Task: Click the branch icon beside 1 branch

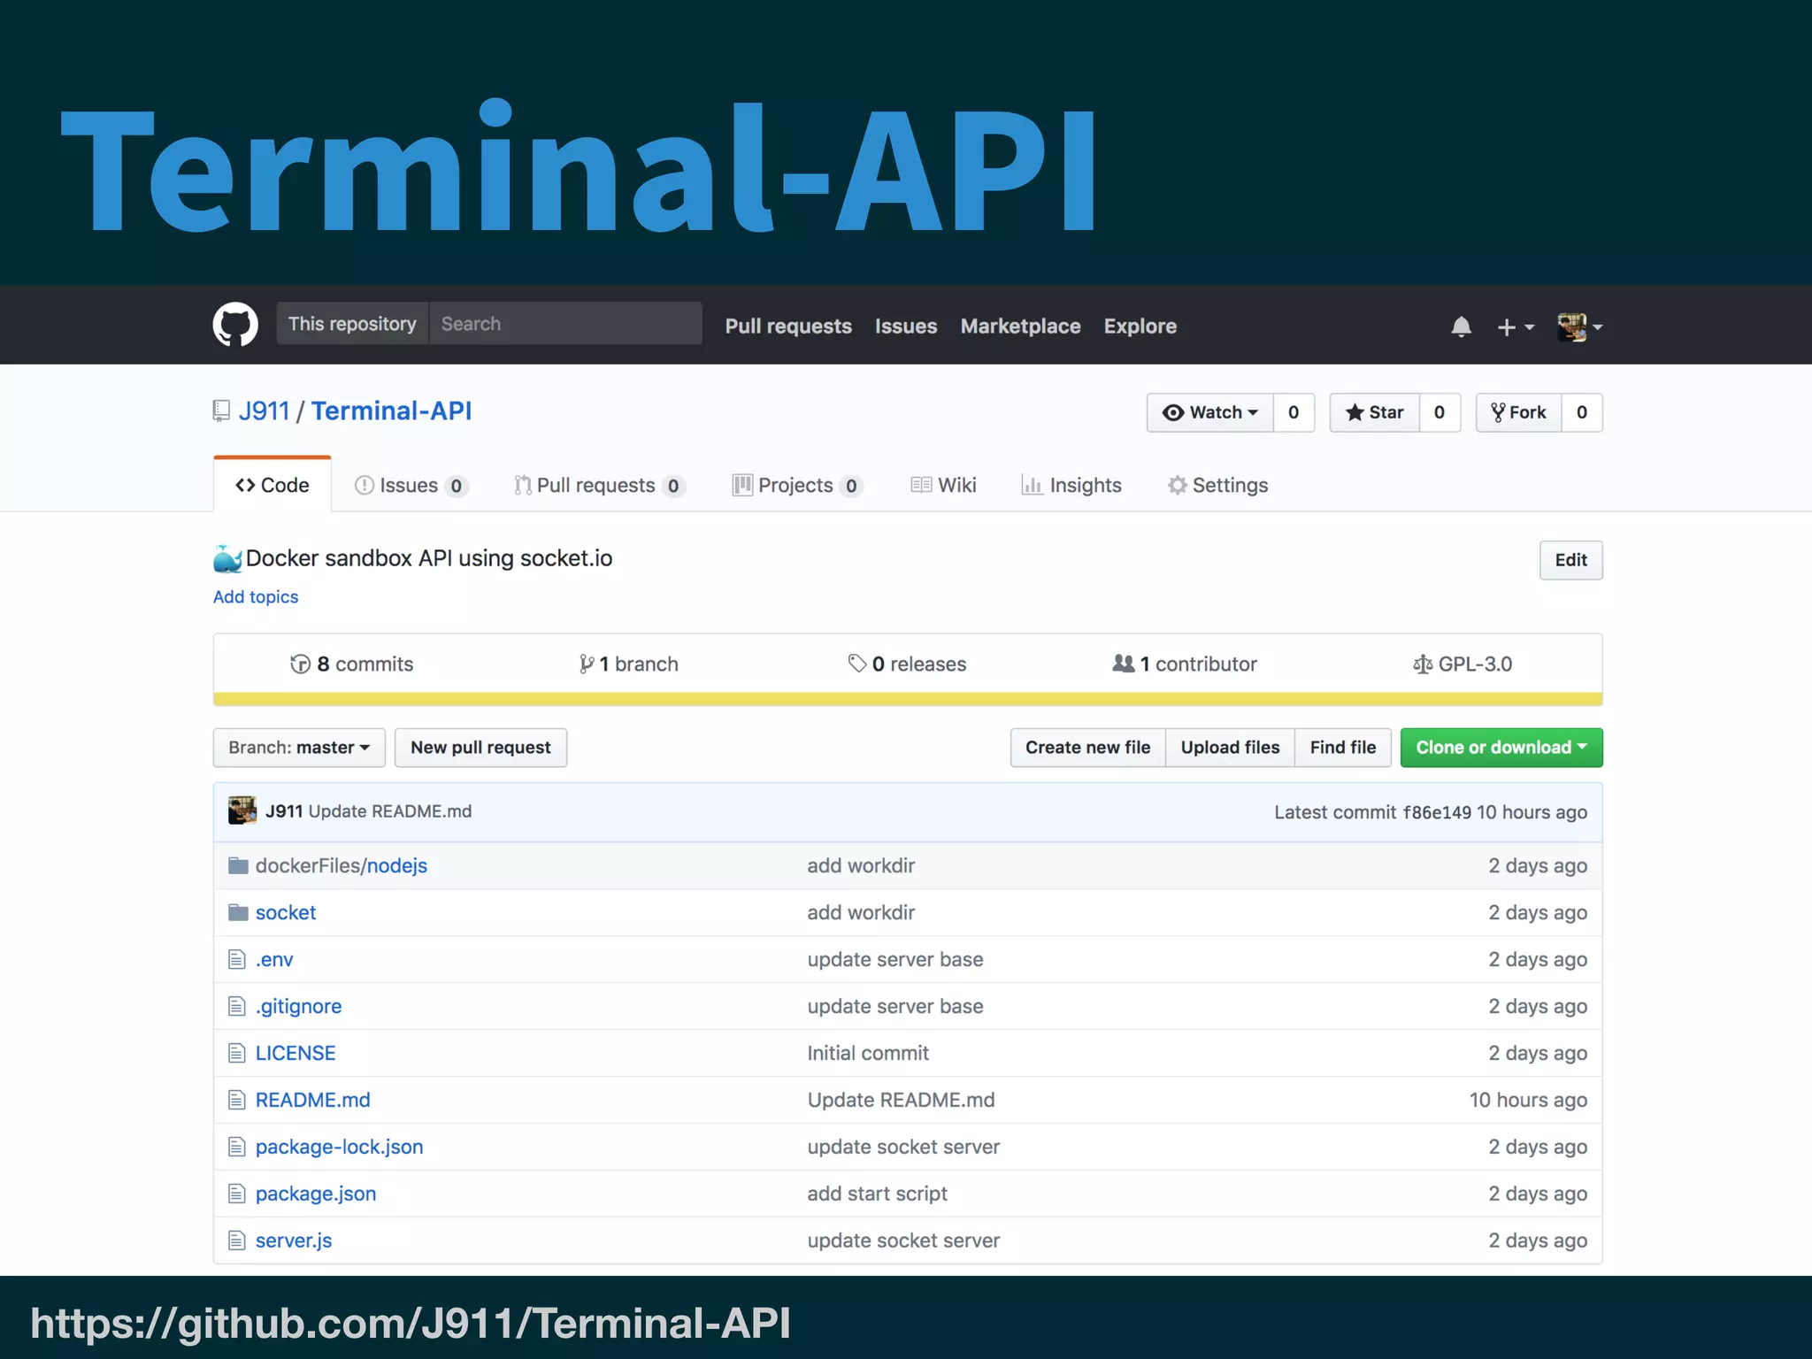Action: coord(587,664)
